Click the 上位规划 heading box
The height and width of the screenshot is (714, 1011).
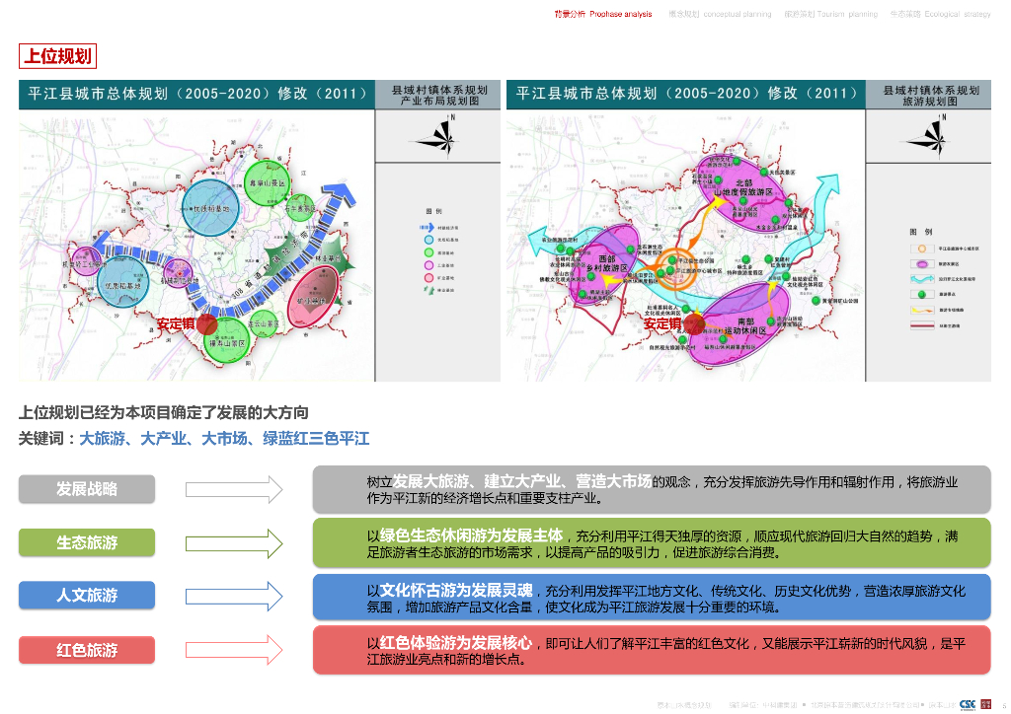pos(57,56)
